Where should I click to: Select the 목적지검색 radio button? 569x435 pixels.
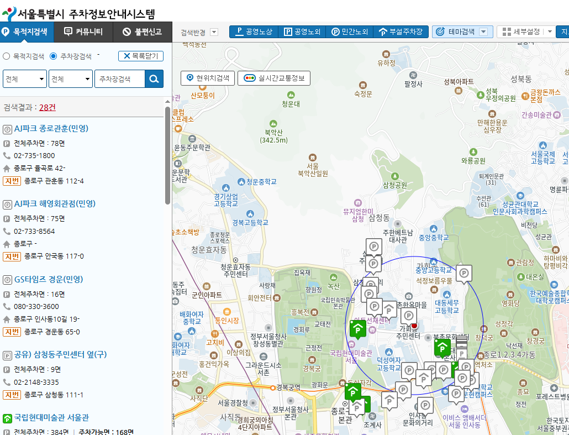6,56
